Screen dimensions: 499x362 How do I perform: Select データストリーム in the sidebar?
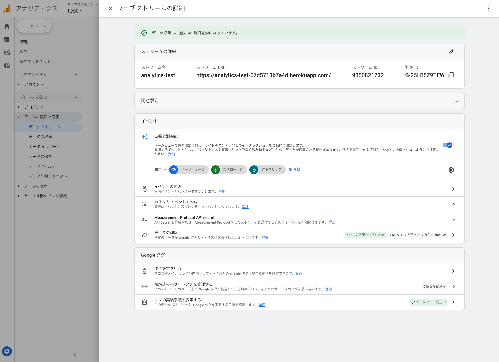(44, 127)
